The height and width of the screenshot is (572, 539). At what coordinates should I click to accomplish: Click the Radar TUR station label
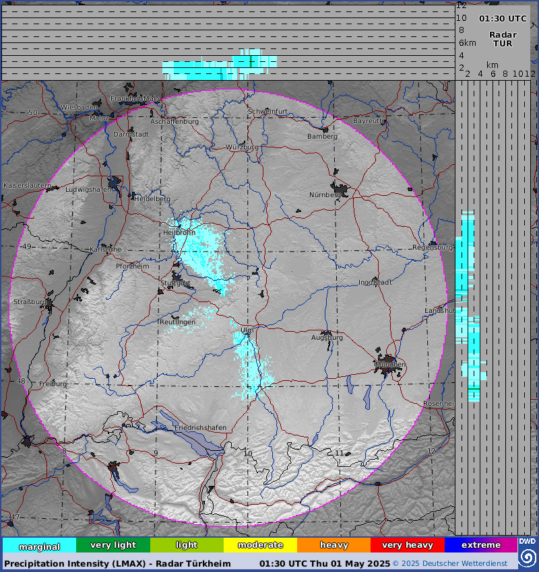[x=503, y=39]
